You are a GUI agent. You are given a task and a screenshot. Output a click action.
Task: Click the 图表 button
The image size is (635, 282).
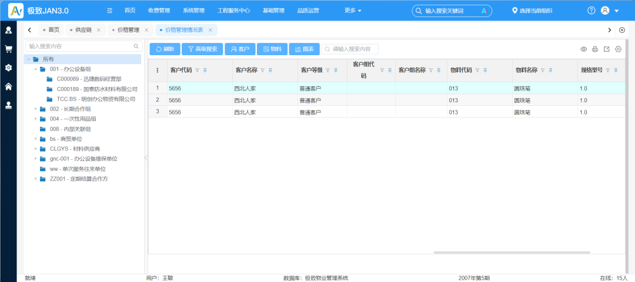pyautogui.click(x=304, y=49)
